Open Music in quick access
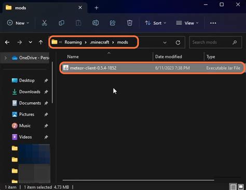Viewport: 246px width, 190px height. 25,126
